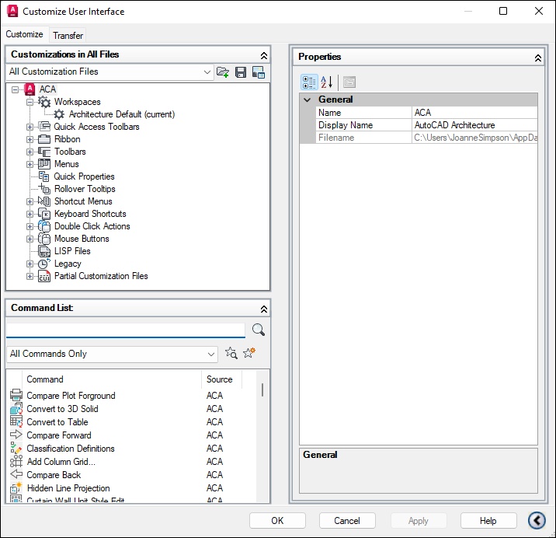
Task: Save all current customization files icon
Action: (x=241, y=72)
